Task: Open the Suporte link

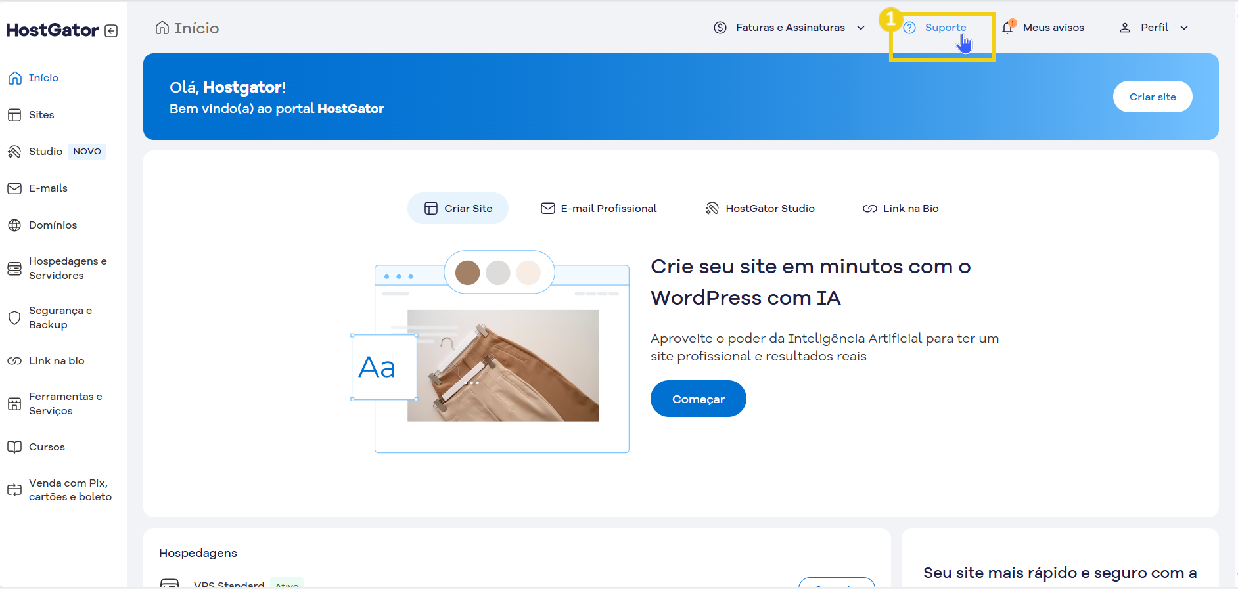Action: click(946, 28)
